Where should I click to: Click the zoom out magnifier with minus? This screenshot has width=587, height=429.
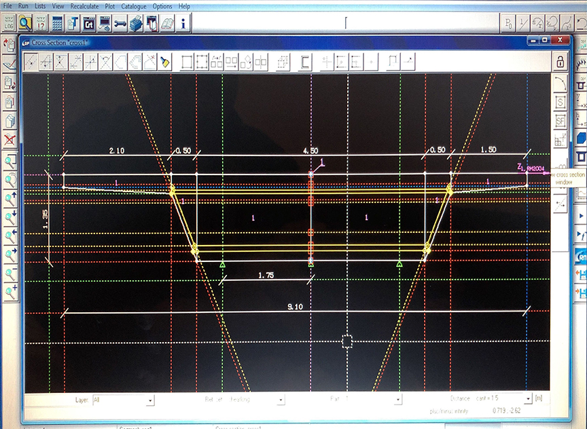10,274
